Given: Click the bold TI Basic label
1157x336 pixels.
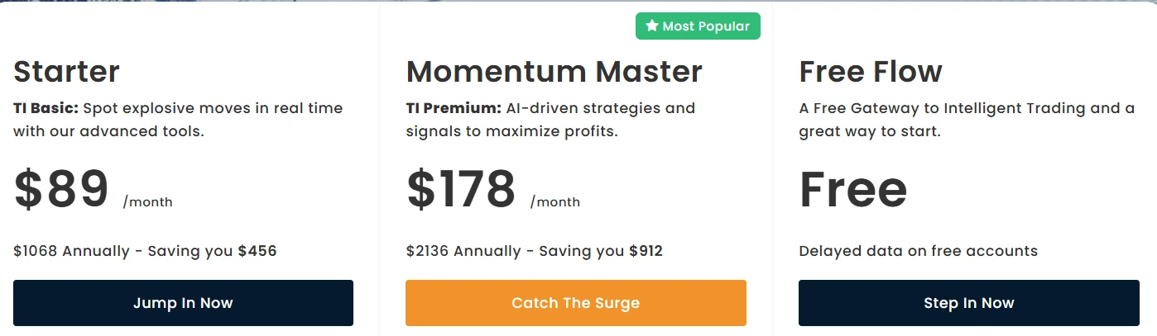Looking at the screenshot, I should 46,108.
